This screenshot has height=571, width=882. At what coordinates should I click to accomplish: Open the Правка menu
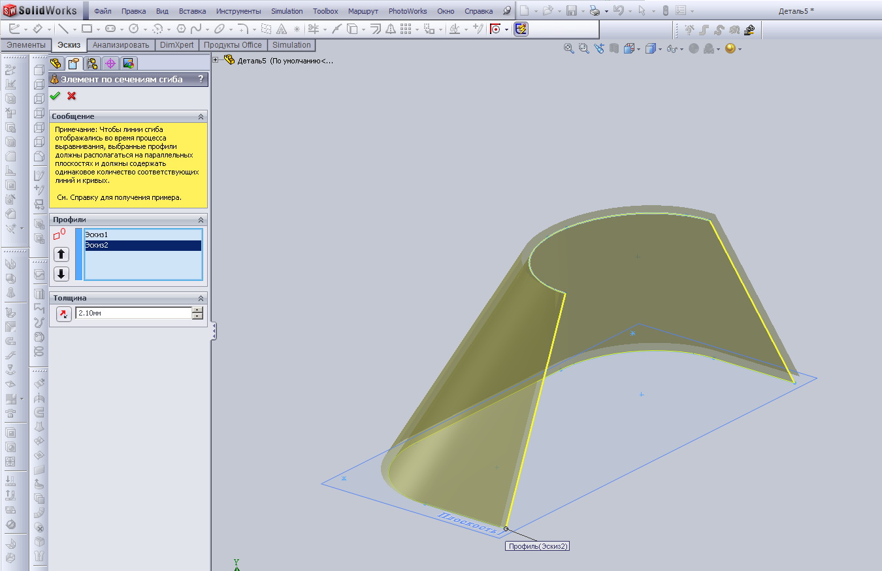click(x=134, y=11)
